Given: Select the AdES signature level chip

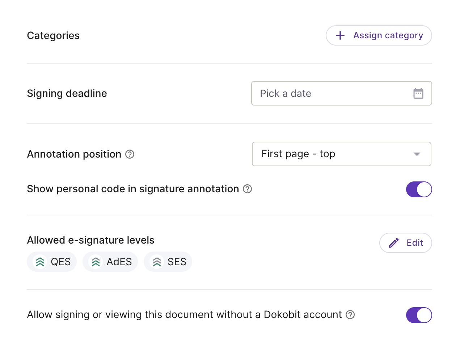Looking at the screenshot, I should 110,262.
